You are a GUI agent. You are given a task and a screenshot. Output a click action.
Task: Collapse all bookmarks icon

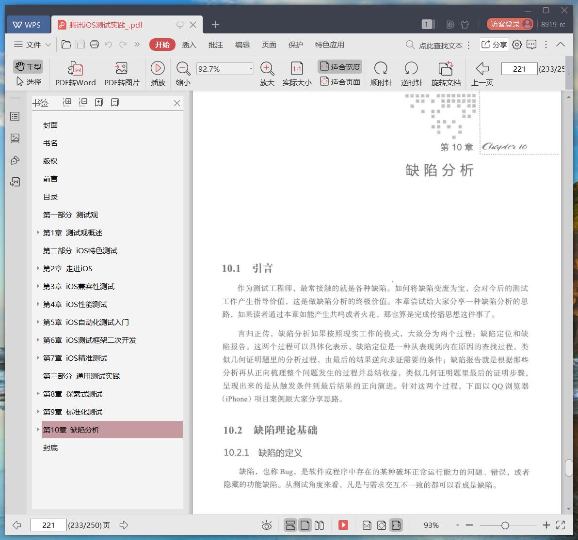pos(83,102)
